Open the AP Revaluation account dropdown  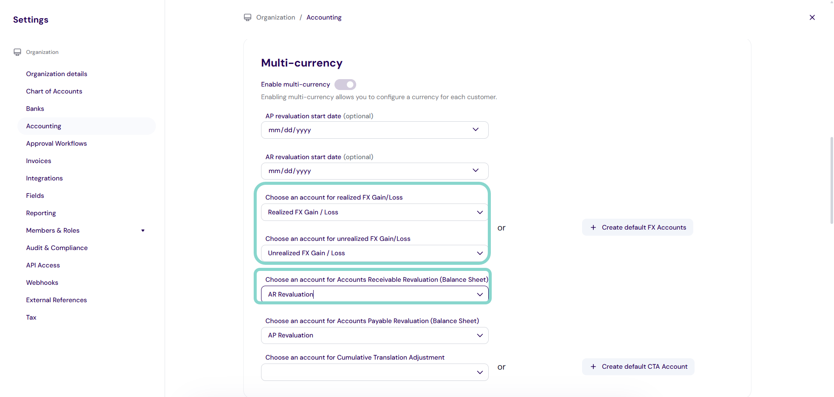tap(480, 335)
